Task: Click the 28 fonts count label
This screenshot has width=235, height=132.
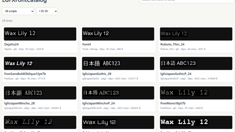Action: click(7, 21)
